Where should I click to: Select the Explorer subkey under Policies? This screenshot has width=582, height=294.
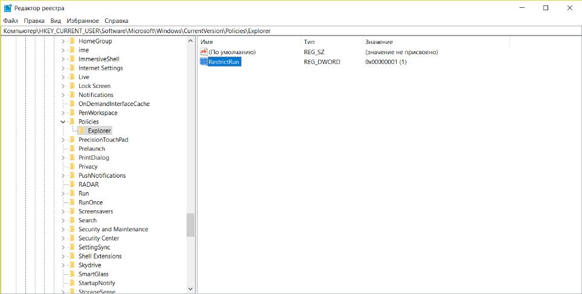pos(99,131)
